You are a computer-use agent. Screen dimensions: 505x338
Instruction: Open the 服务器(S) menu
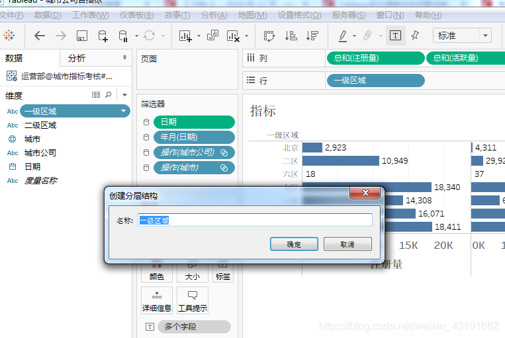point(349,15)
